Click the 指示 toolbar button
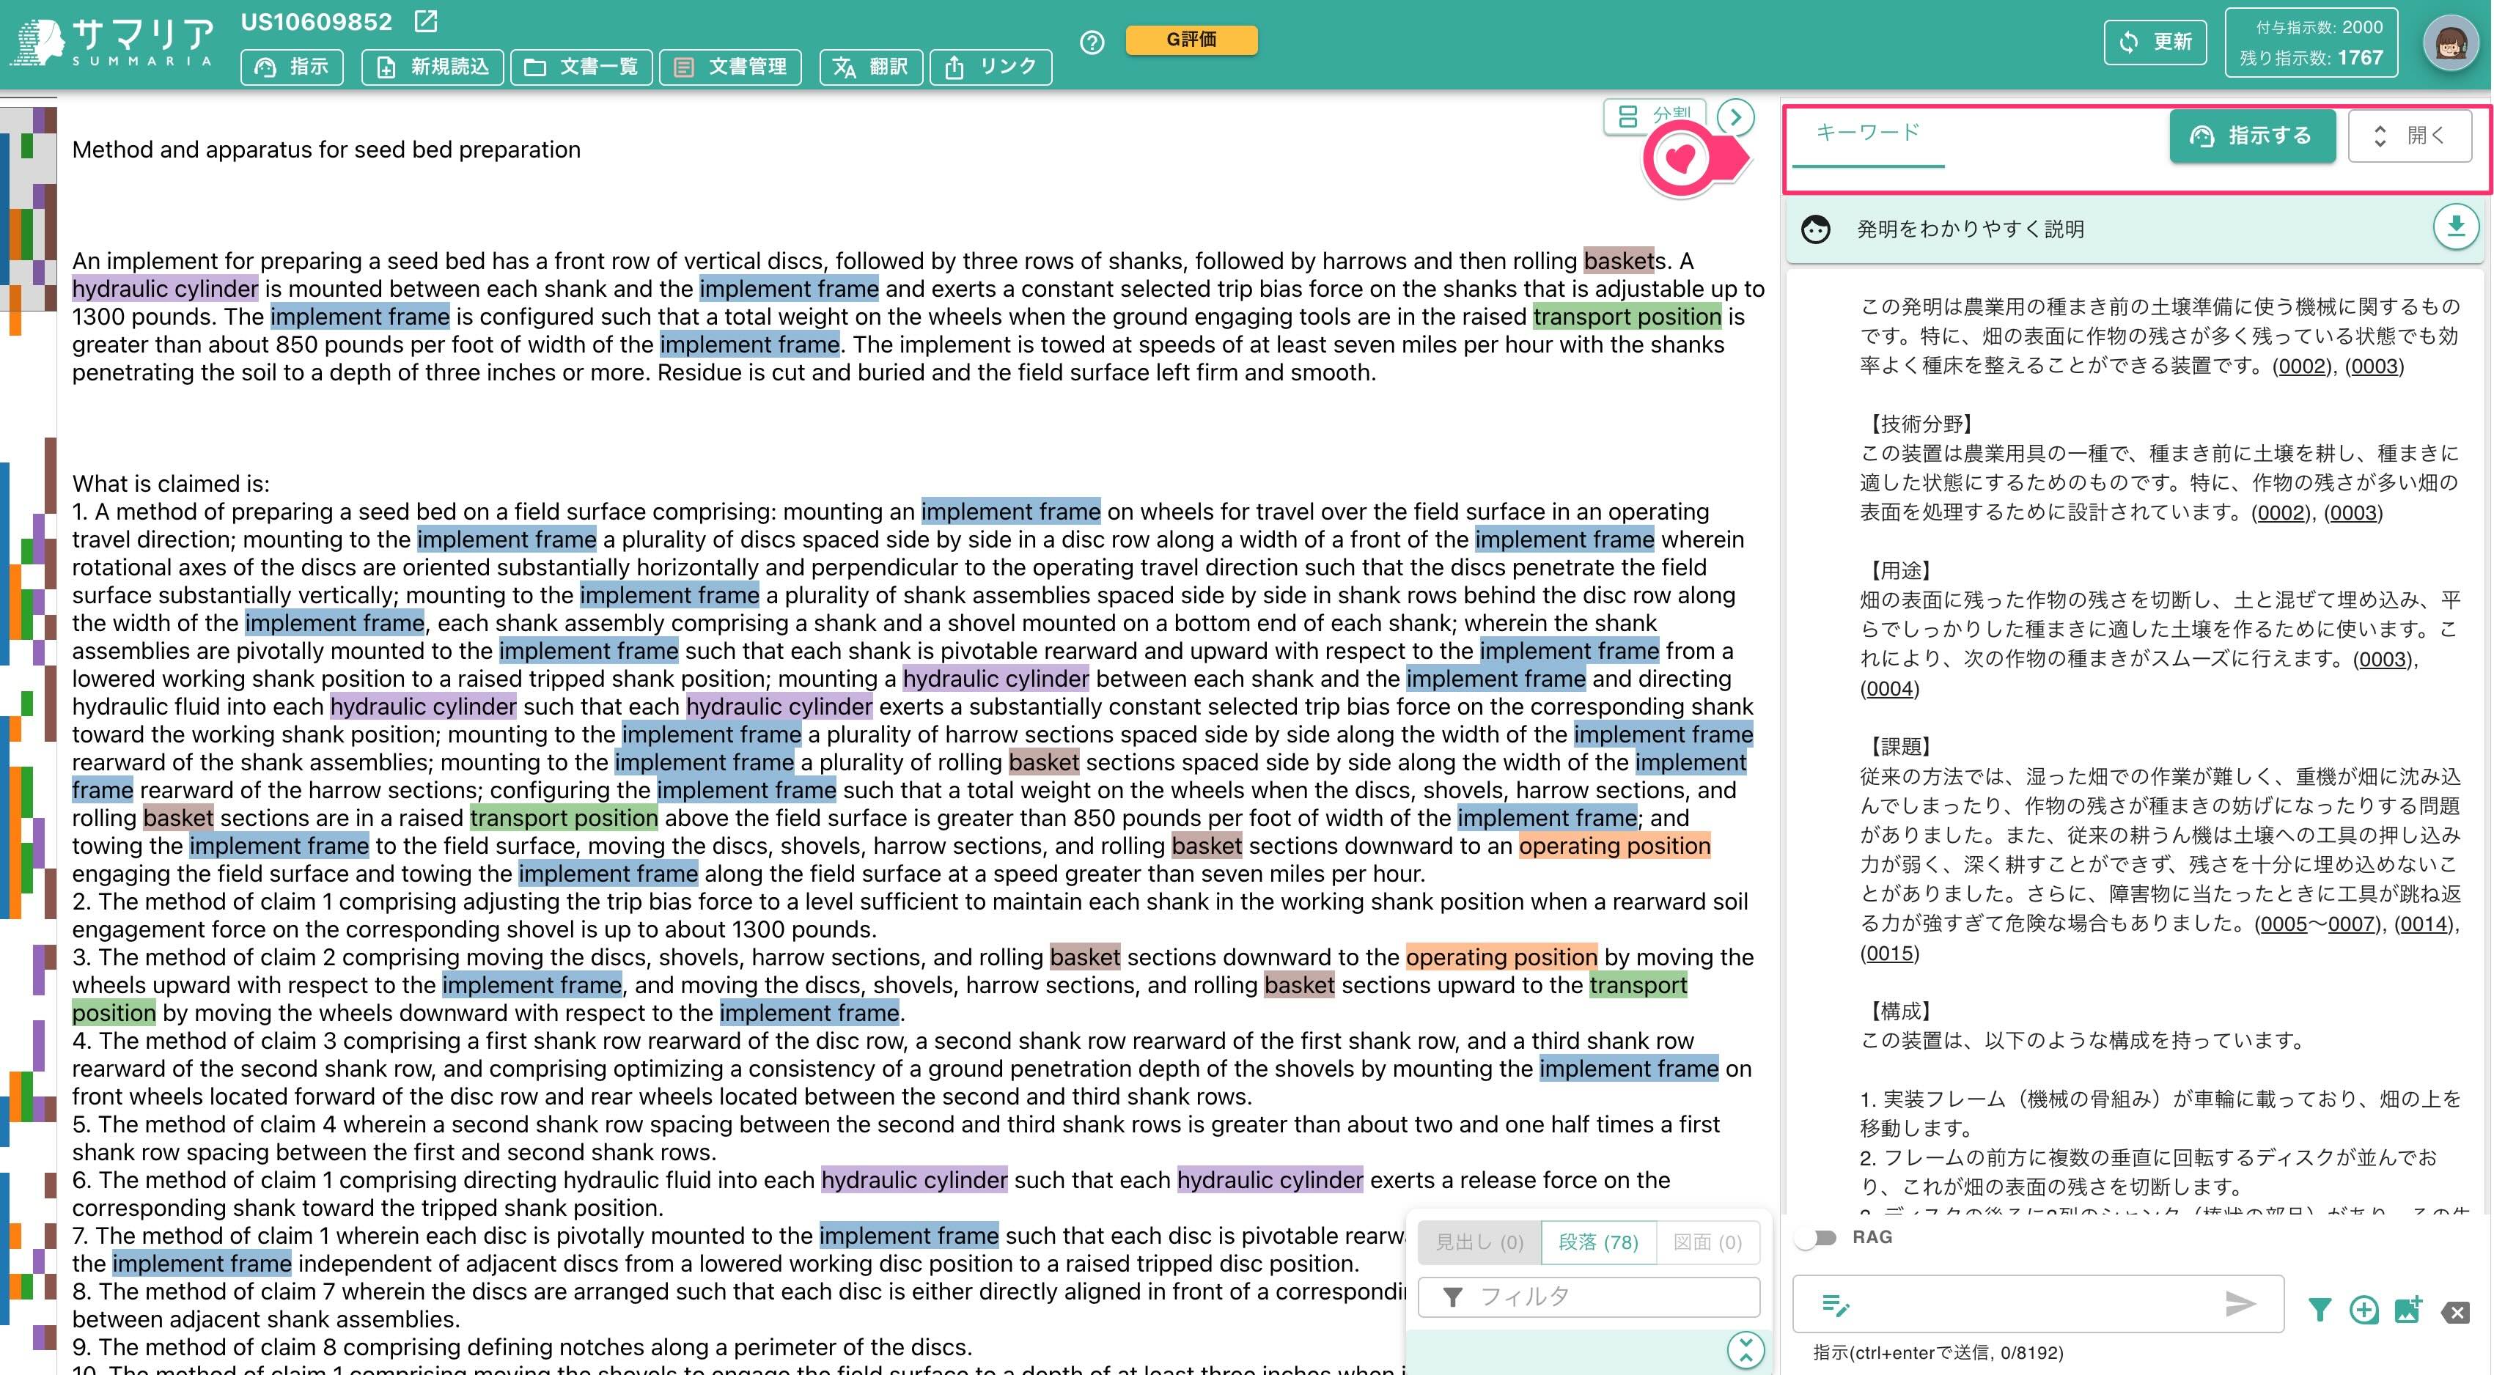This screenshot has width=2494, height=1375. click(x=292, y=67)
